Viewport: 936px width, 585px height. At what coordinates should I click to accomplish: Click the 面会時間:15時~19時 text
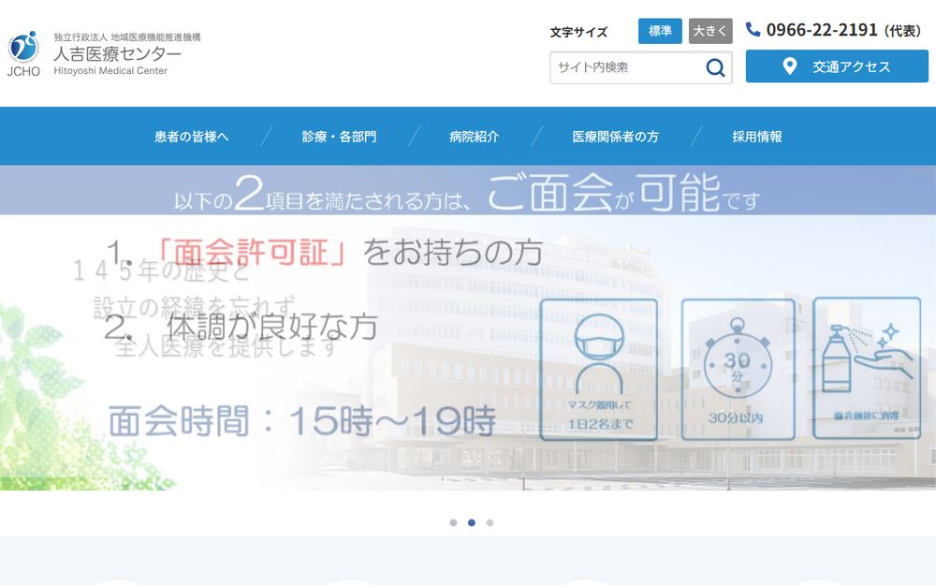tap(302, 421)
